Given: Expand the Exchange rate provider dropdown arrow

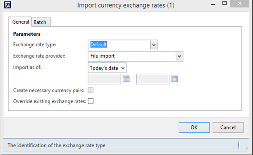Looking at the screenshot, I should [179, 56].
